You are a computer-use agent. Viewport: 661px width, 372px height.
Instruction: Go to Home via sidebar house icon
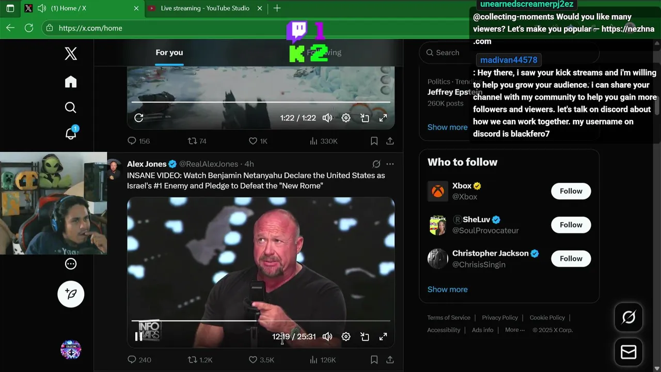tap(71, 82)
